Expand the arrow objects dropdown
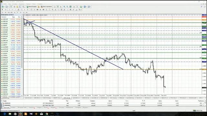 coord(81,9)
